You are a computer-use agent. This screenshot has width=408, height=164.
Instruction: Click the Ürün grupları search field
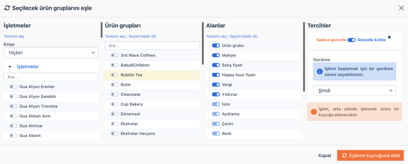click(x=152, y=46)
